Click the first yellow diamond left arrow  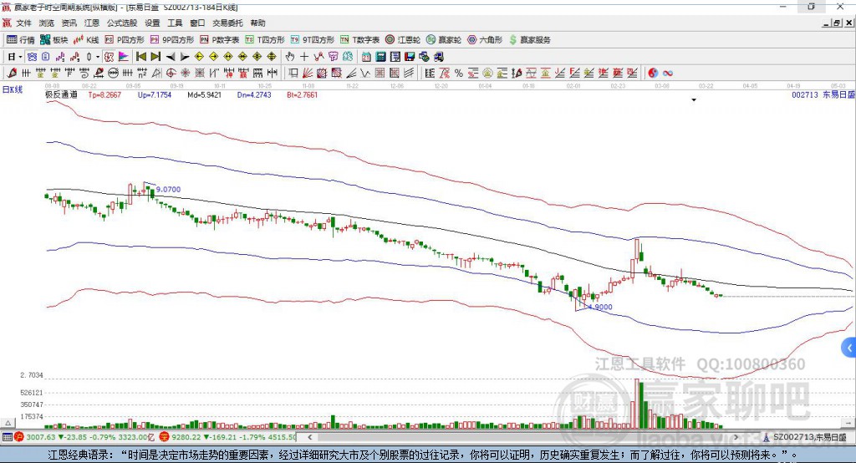click(199, 57)
